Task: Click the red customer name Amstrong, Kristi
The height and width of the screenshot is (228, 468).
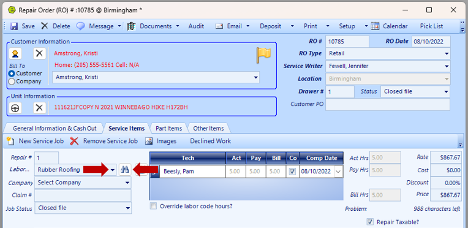Action: click(x=76, y=53)
